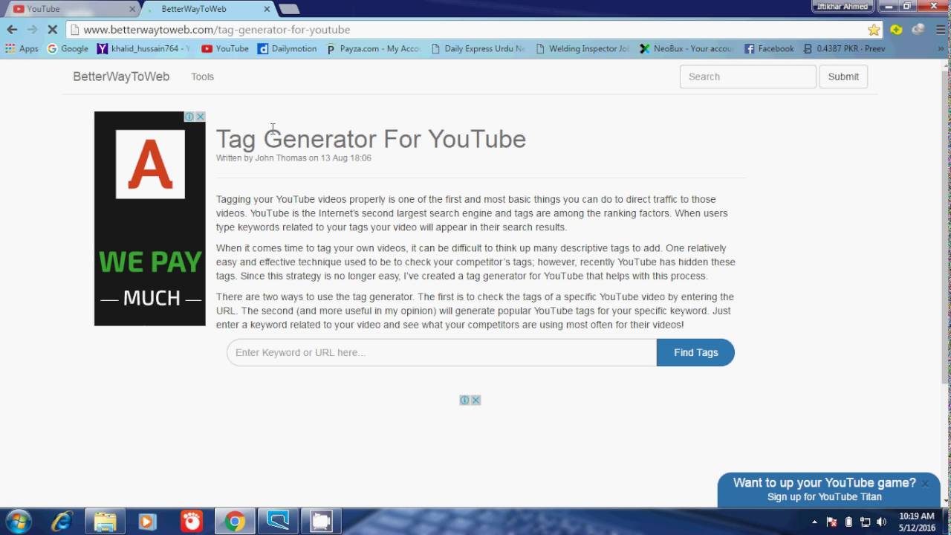Click the Find Tags button
The width and height of the screenshot is (951, 535).
695,352
